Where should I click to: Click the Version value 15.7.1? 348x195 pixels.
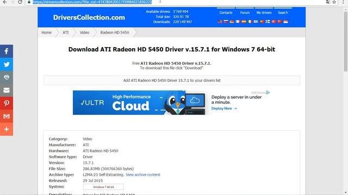click(x=88, y=162)
